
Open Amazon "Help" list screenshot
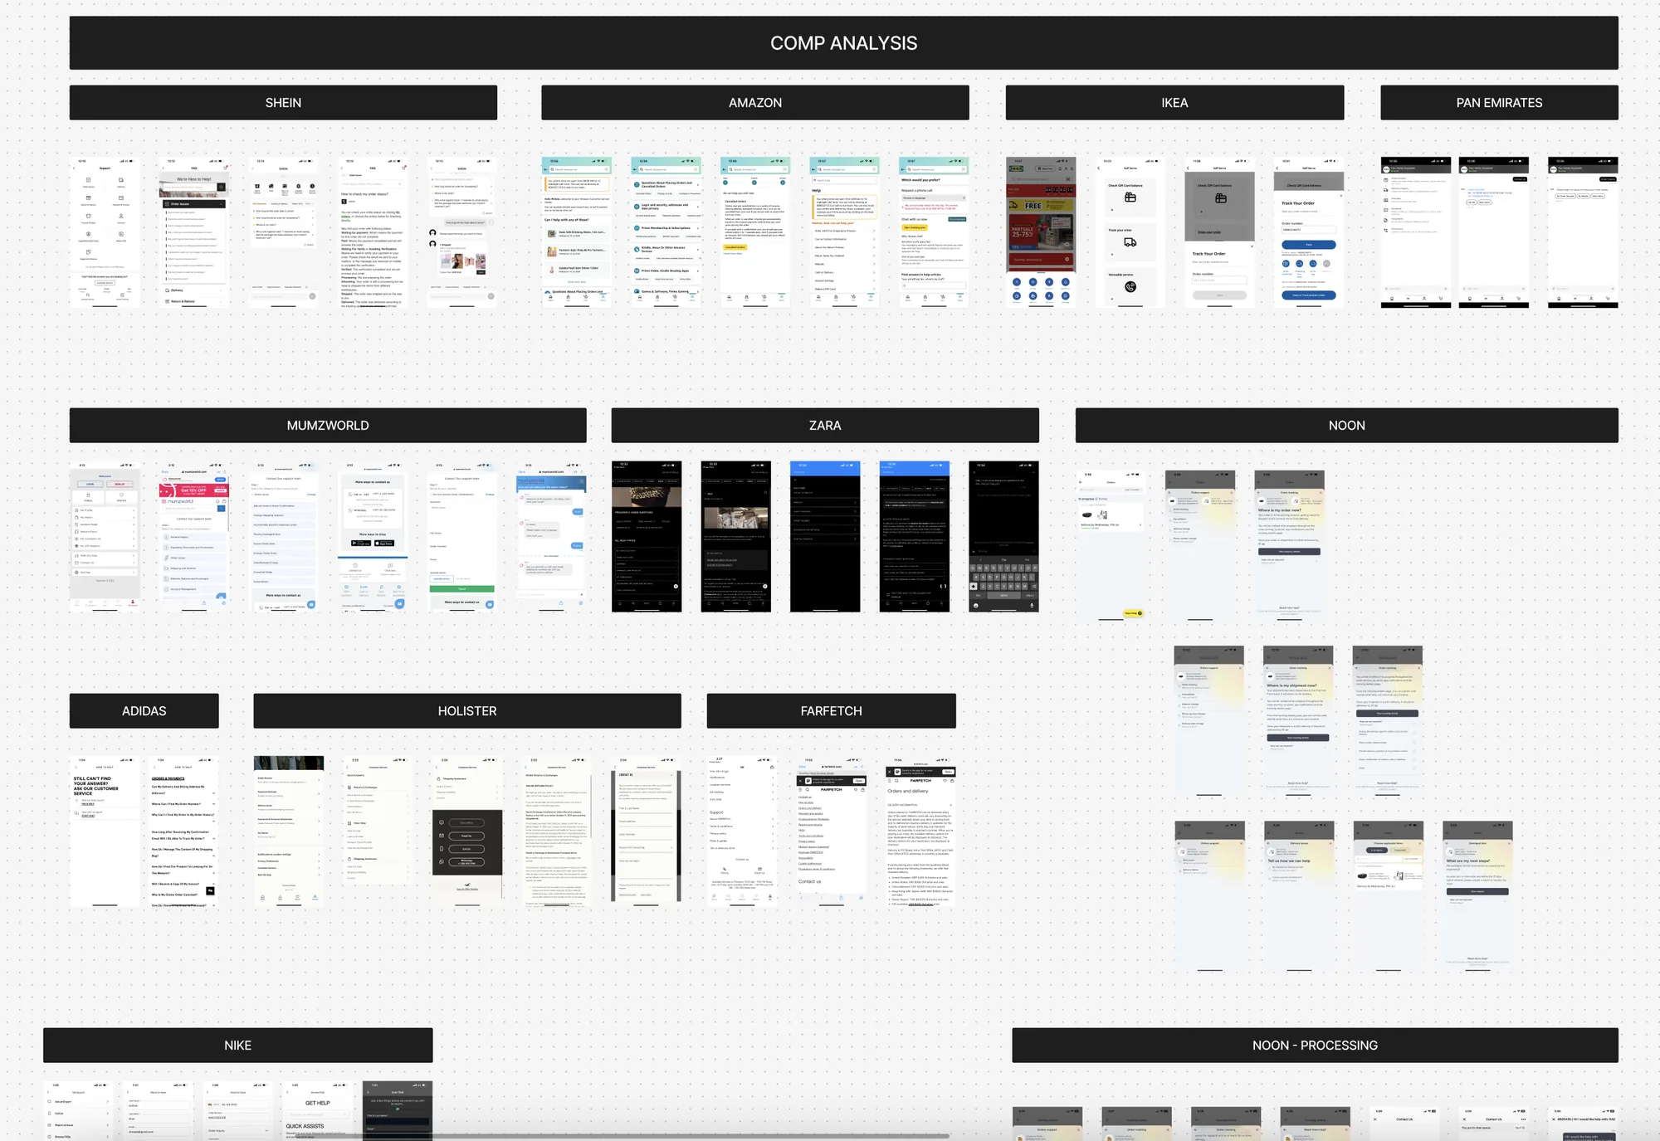(845, 232)
